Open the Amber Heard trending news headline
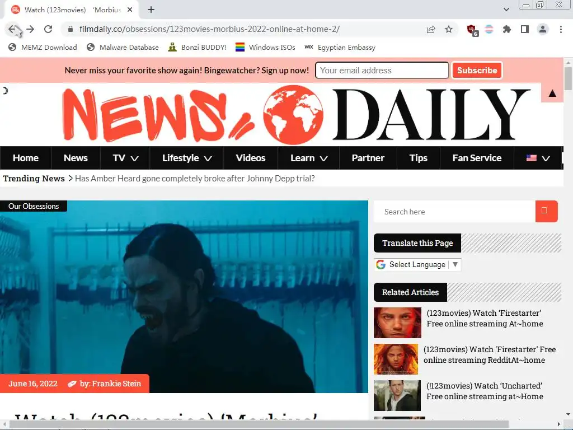Image resolution: width=573 pixels, height=430 pixels. [x=195, y=179]
